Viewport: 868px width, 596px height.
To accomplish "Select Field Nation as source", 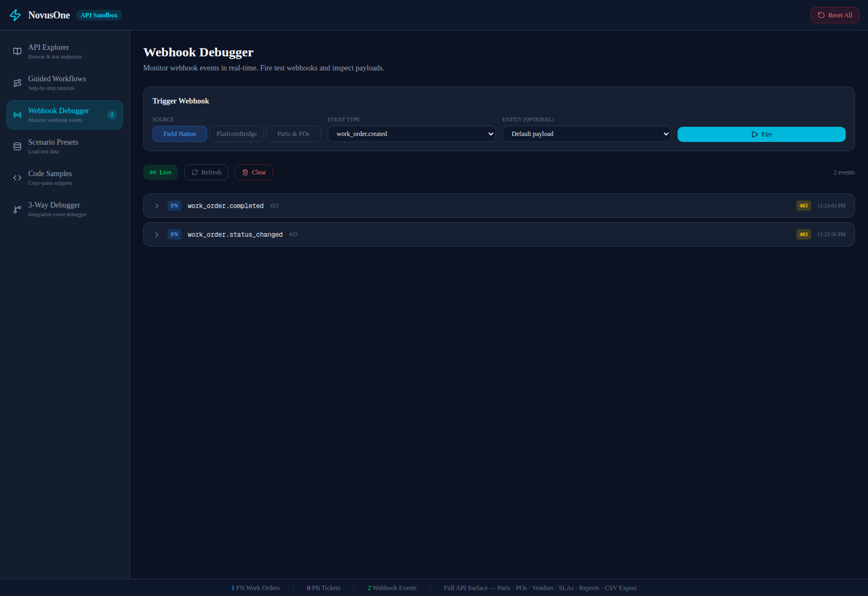I will 180,134.
